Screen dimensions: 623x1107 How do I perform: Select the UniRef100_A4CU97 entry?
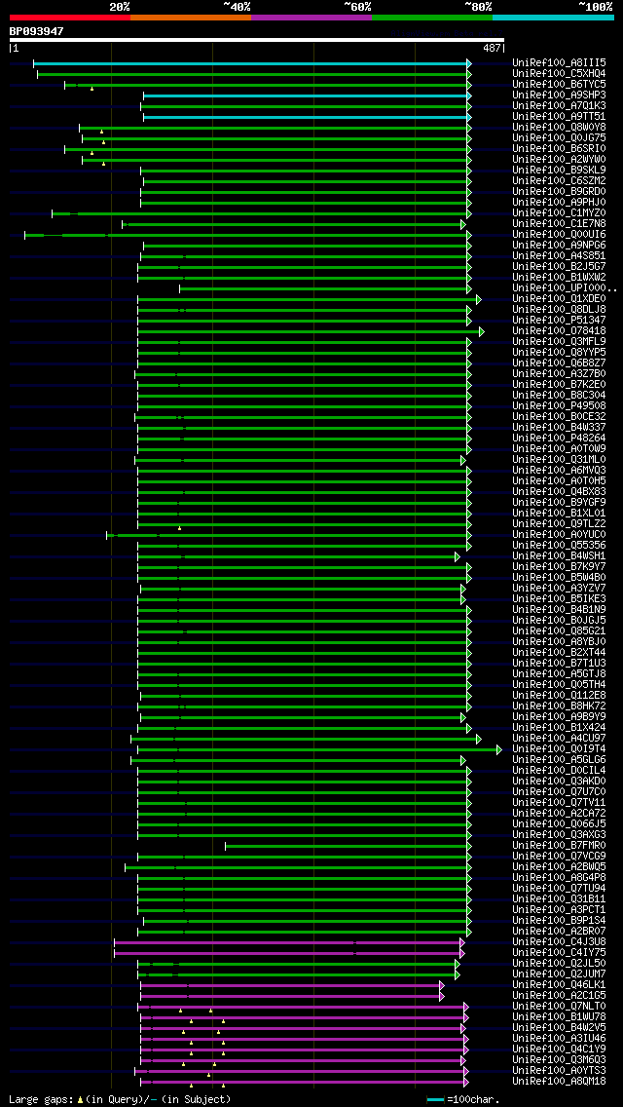point(559,739)
